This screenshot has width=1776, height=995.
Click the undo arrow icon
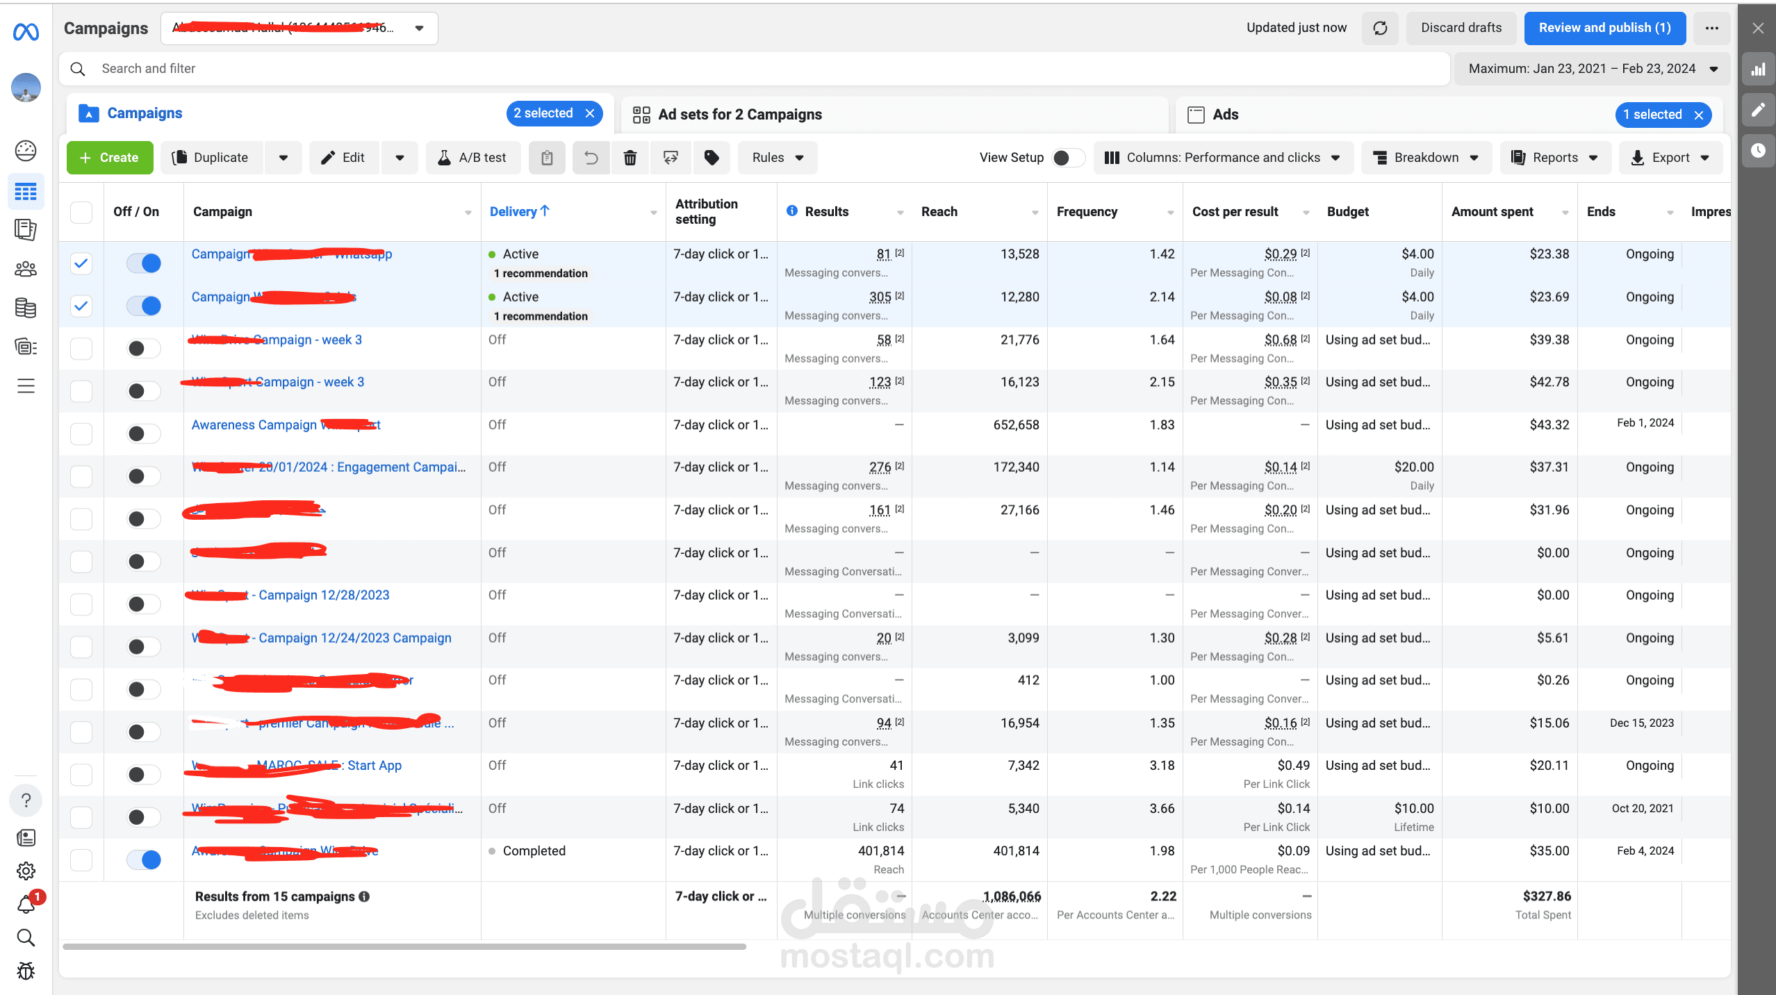[591, 158]
